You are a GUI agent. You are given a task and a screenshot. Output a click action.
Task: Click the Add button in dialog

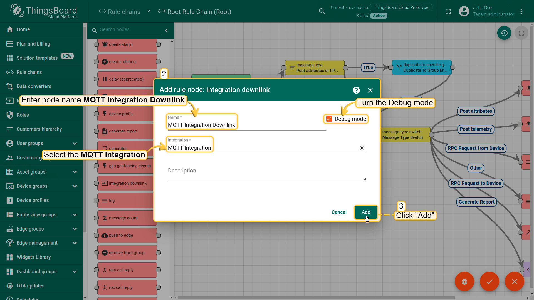(x=366, y=212)
